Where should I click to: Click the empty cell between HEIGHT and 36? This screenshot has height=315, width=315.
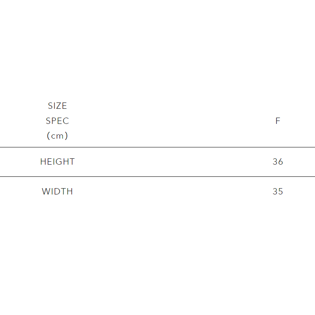pyautogui.click(x=168, y=162)
